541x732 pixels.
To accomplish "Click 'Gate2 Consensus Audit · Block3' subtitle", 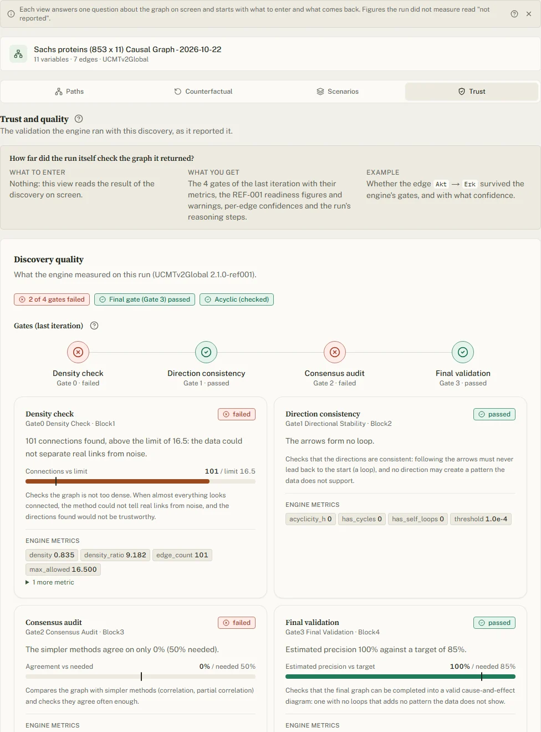I will 75,632.
